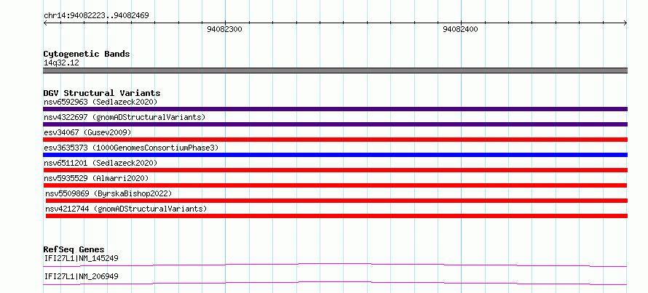The image size is (648, 293).
Task: Click the 94082400 ruler position label
Action: tap(460, 29)
